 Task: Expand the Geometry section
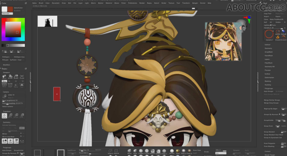268,48
